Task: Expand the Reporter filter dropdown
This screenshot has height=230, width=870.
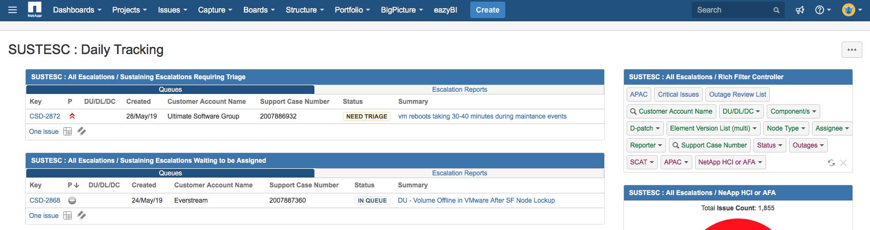Action: [646, 145]
